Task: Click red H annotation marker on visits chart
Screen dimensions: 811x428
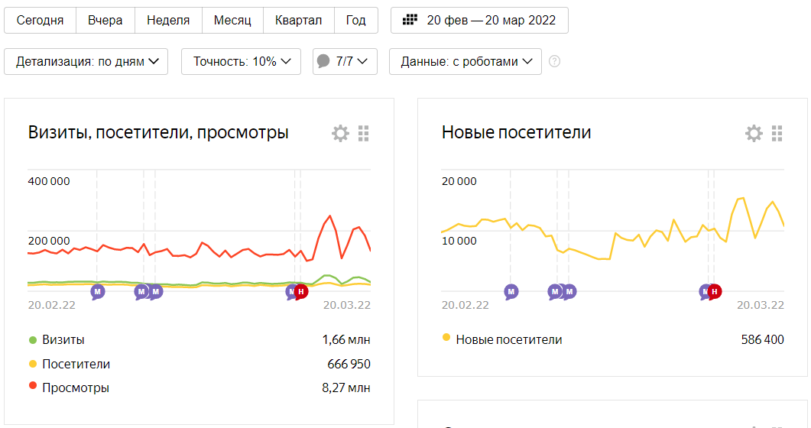Action: coord(301,290)
